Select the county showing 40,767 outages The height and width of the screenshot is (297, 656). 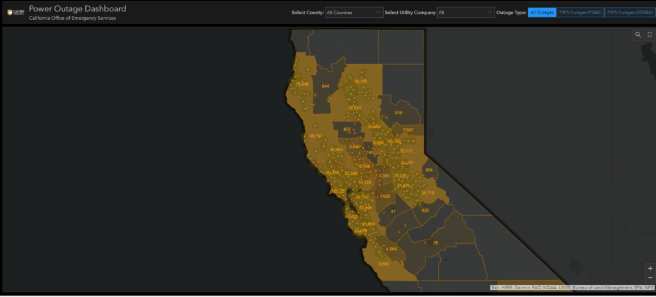point(315,136)
